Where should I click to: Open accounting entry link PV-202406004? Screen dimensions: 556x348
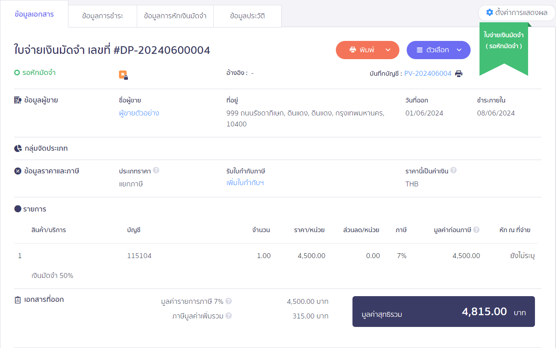pos(428,74)
